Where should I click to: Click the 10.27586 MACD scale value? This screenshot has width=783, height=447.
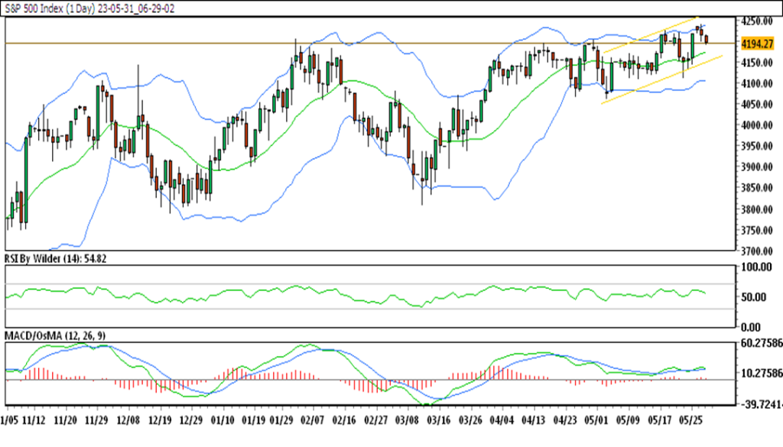(762, 374)
